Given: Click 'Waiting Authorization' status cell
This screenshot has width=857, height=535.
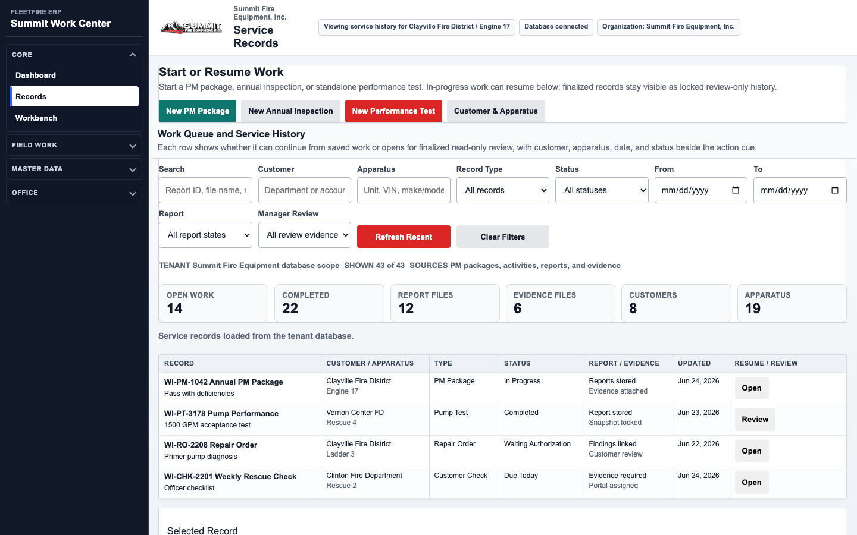Looking at the screenshot, I should tap(537, 444).
